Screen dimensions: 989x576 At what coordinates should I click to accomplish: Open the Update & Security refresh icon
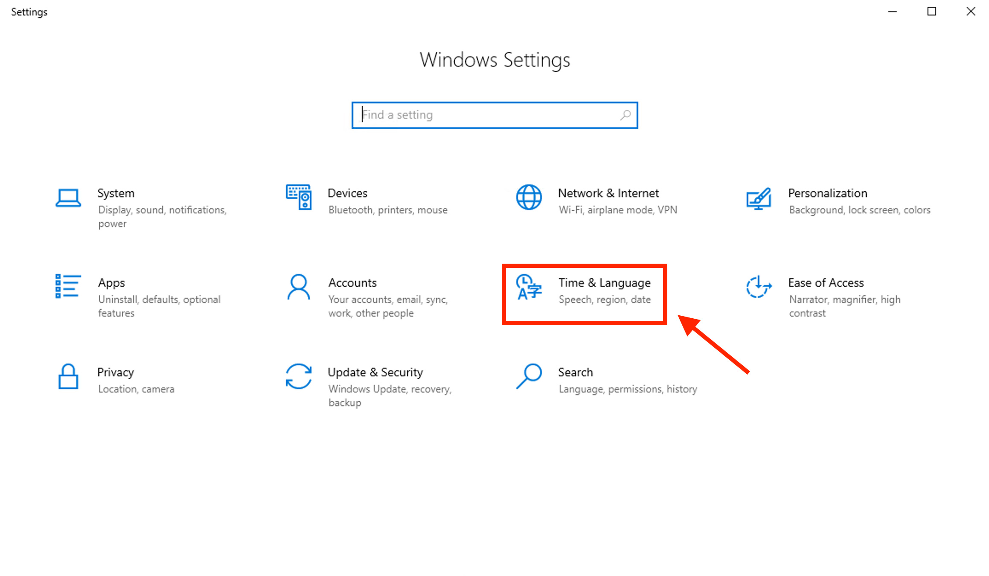click(299, 376)
